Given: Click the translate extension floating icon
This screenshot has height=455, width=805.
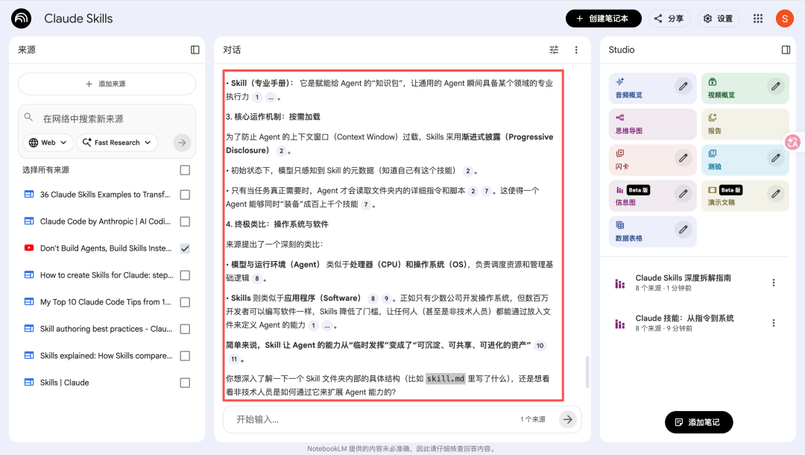Looking at the screenshot, I should pos(792,142).
